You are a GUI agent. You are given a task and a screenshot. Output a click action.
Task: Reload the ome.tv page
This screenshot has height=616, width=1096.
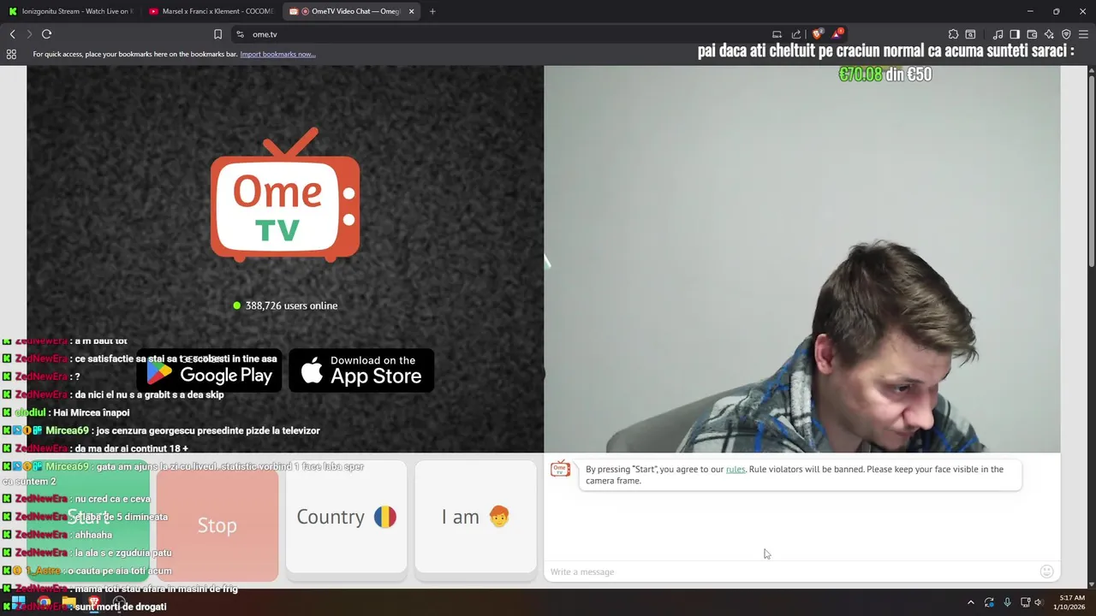click(x=46, y=34)
